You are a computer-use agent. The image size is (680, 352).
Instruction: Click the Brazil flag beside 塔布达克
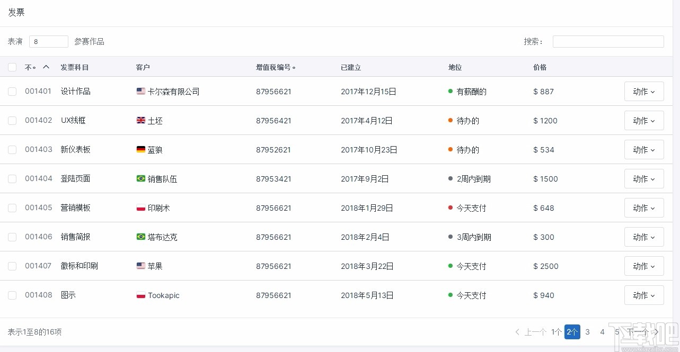point(140,237)
